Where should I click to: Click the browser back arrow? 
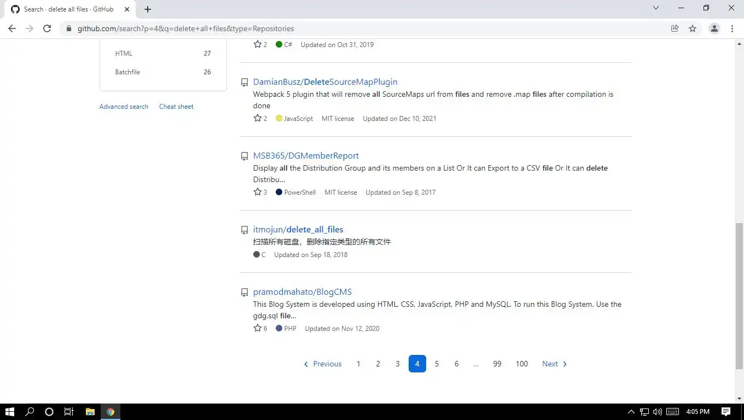12,28
